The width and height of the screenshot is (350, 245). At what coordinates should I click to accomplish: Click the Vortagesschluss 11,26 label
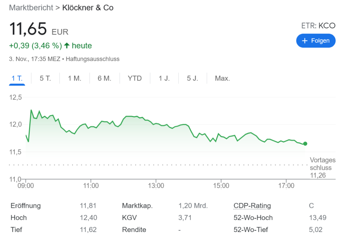tap(322, 168)
